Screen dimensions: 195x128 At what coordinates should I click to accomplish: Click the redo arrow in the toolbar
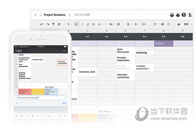pyautogui.click(x=48, y=24)
